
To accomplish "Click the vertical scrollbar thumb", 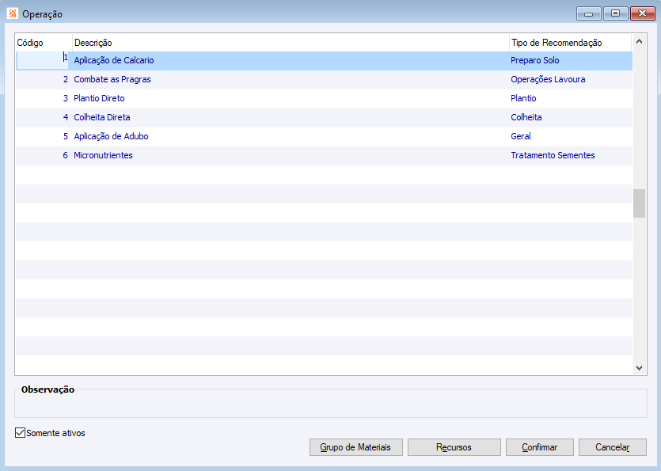I will 639,203.
